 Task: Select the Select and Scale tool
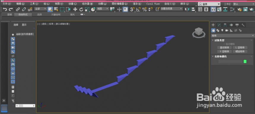tap(87, 9)
